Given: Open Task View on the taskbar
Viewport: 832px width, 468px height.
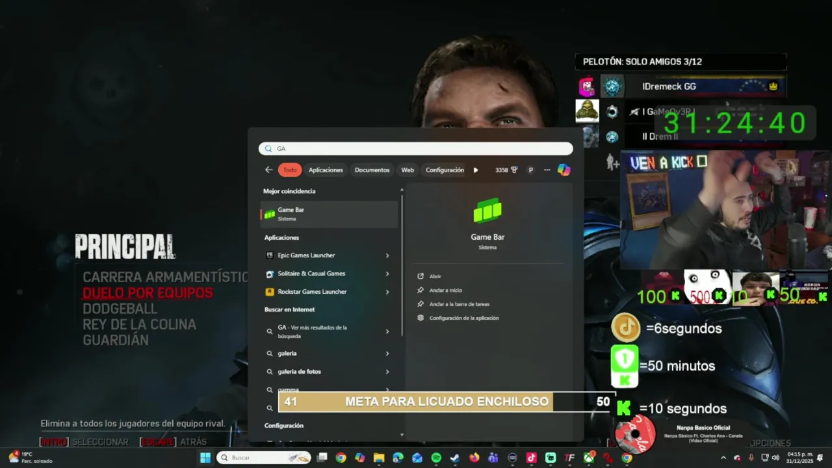Looking at the screenshot, I should (322, 458).
